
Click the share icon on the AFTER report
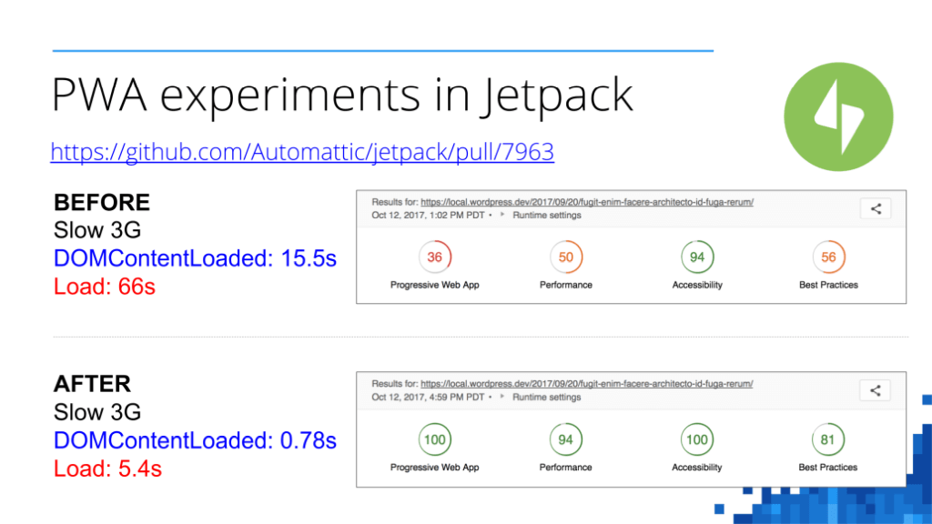coord(875,389)
